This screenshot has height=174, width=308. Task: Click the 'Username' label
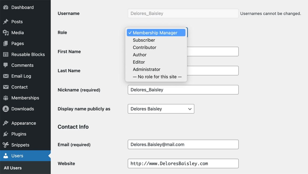[x=68, y=13]
